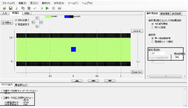Viewport: 188px width, 108px height.
Task: Pan view left with left-arrow button
Action: [33, 22]
